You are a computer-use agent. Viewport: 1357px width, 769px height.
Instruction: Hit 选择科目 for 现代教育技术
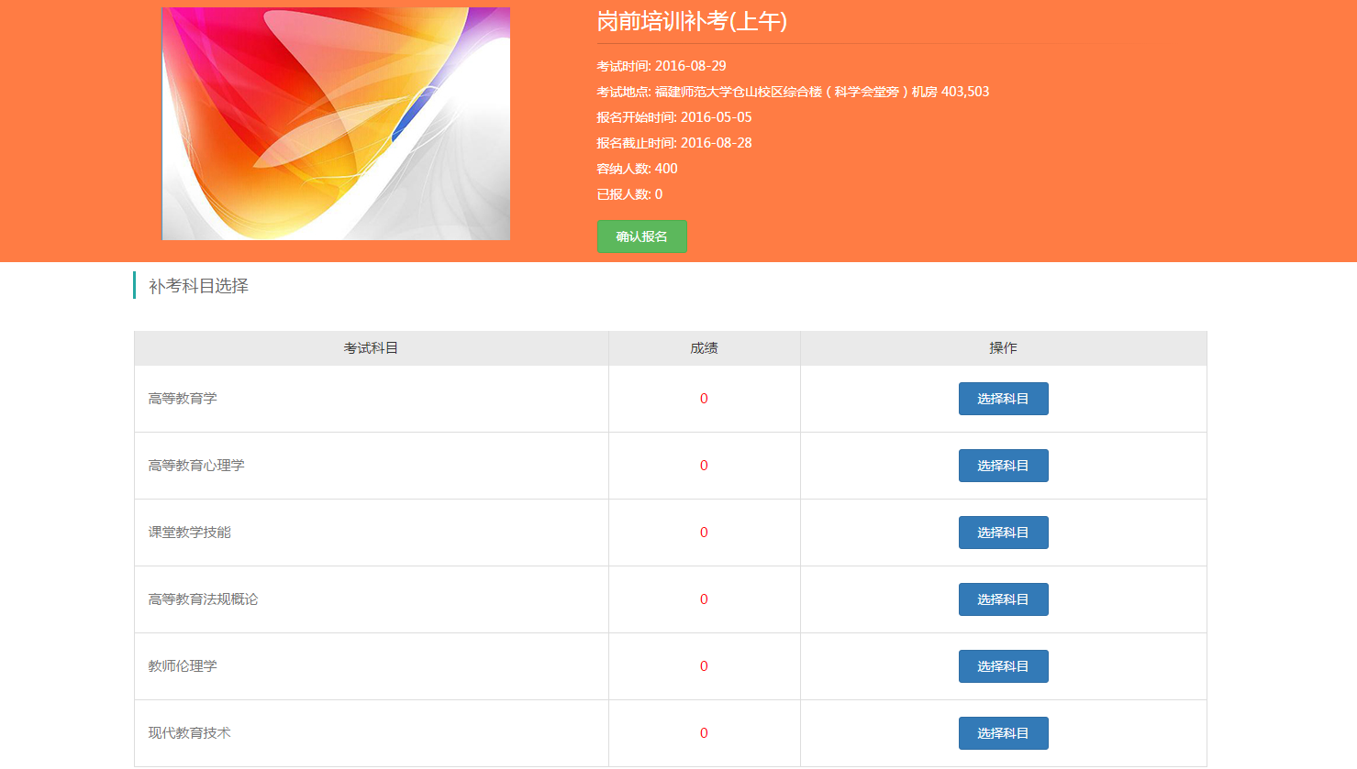click(x=1003, y=733)
